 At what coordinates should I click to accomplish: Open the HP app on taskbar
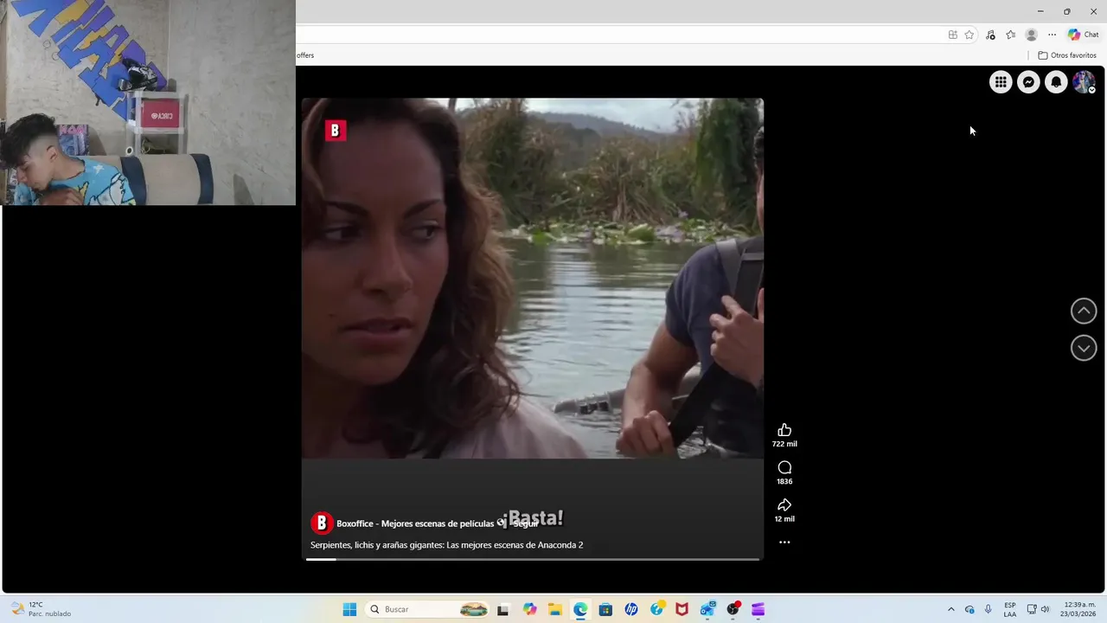[x=631, y=609]
